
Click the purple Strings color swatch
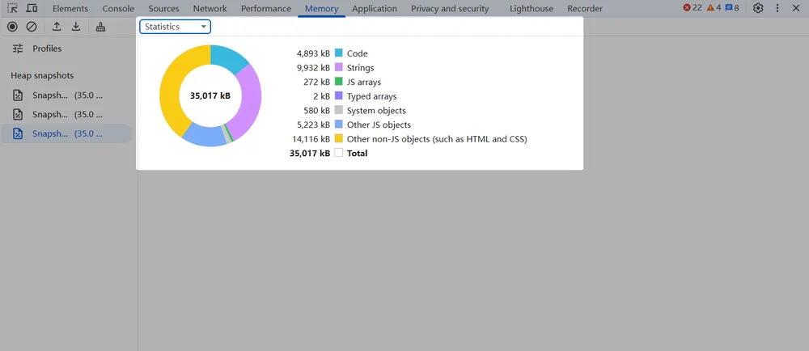pos(339,67)
